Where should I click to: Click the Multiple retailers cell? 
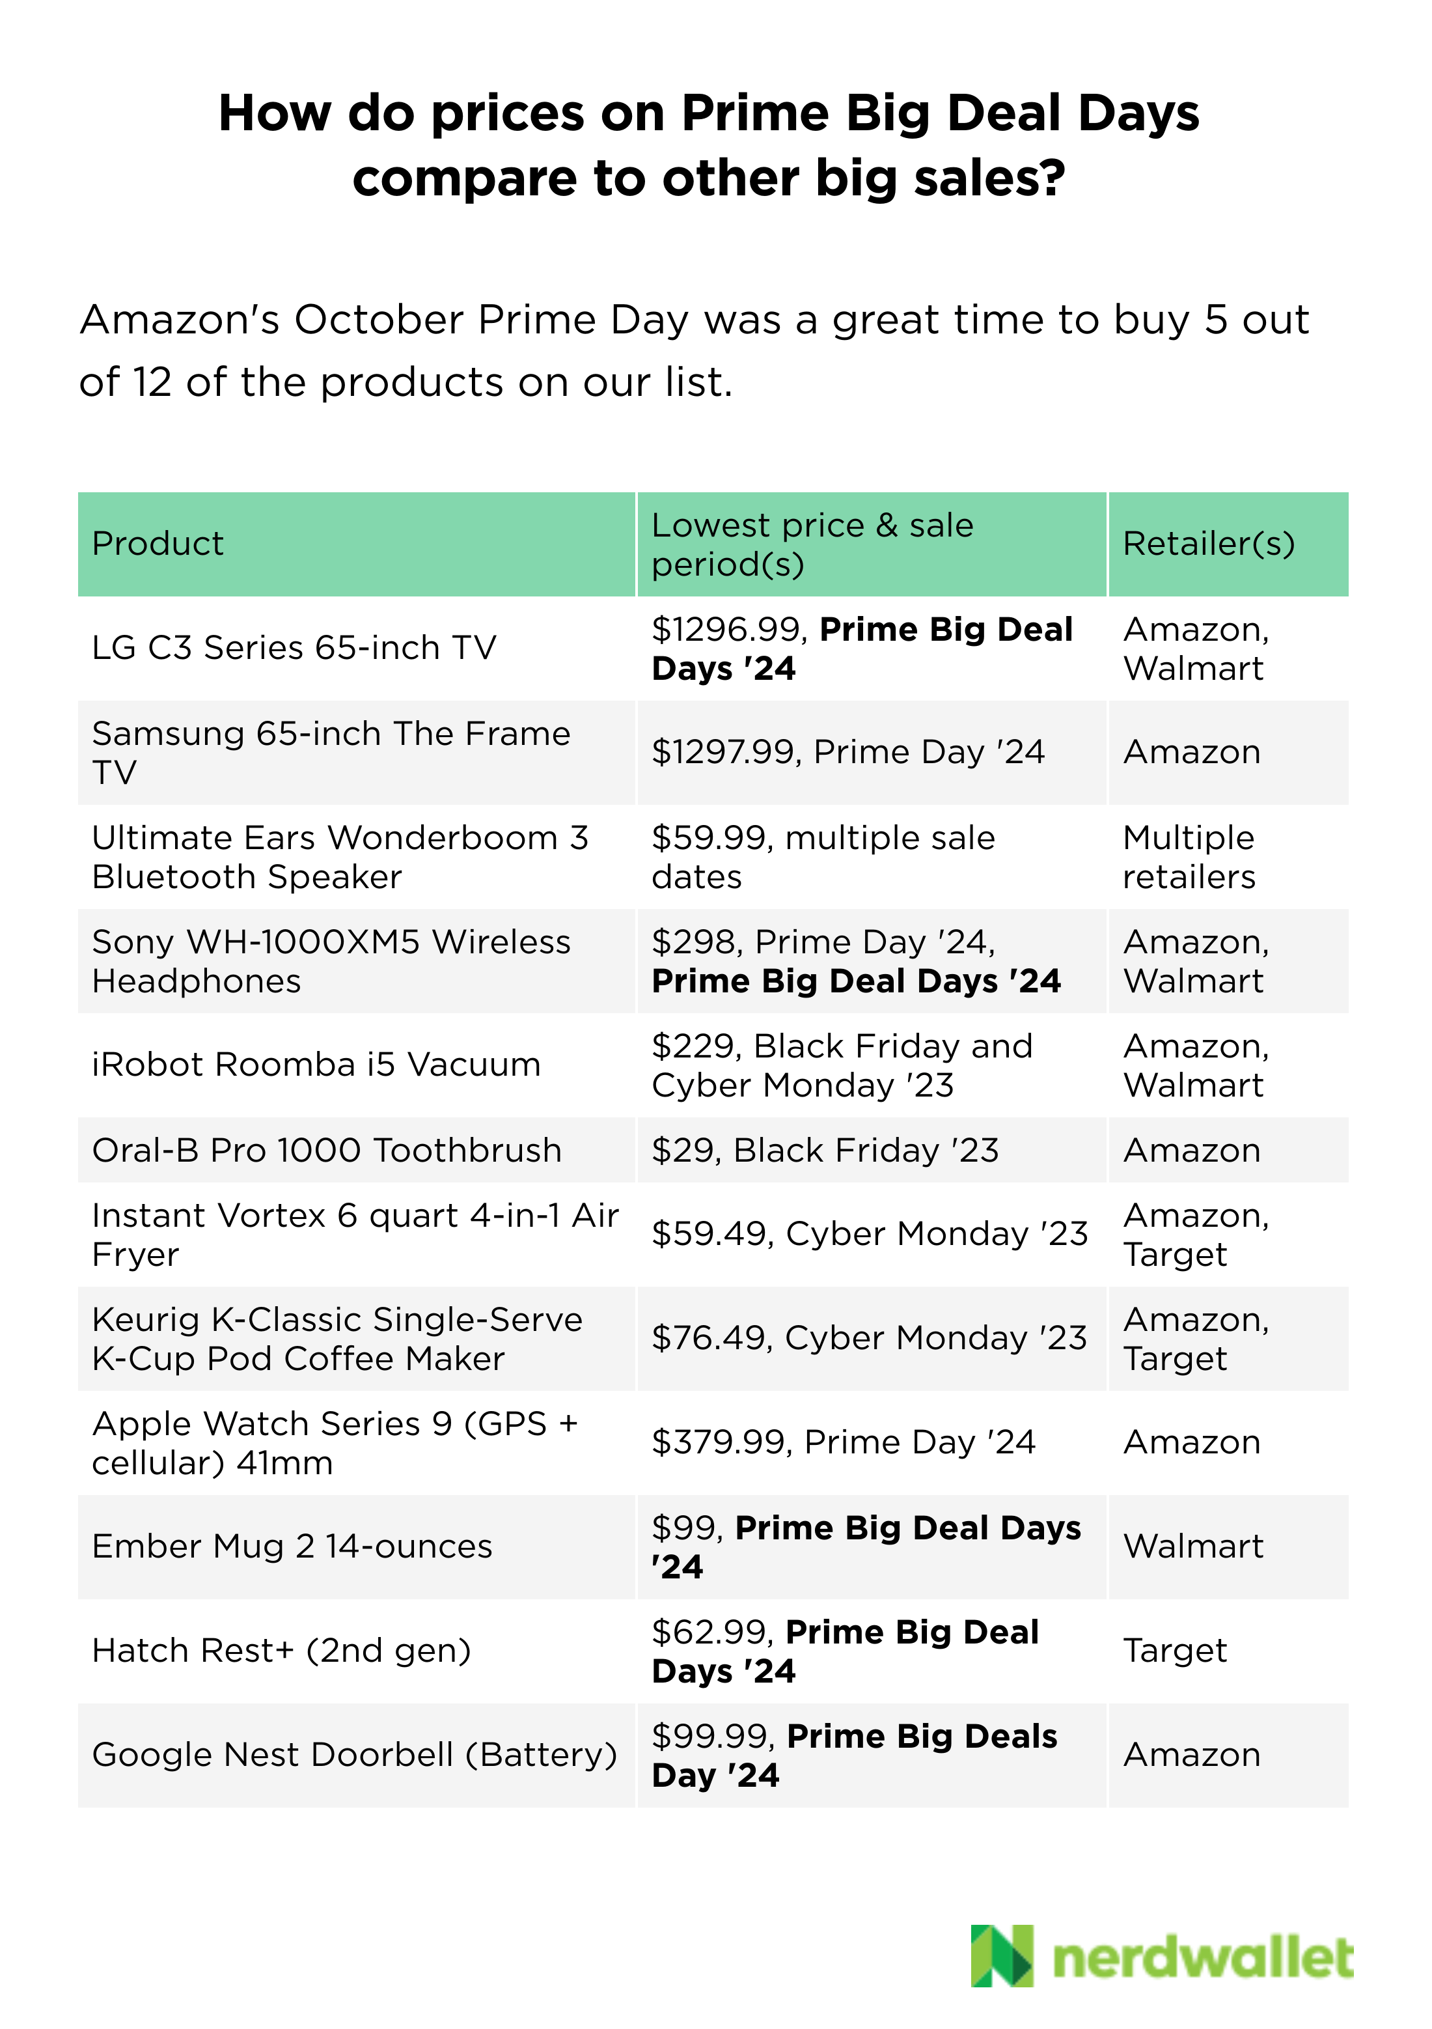[1188, 856]
